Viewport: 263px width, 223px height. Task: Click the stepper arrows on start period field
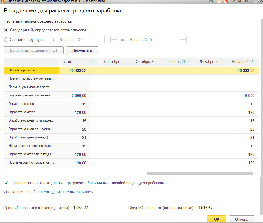coord(114,40)
